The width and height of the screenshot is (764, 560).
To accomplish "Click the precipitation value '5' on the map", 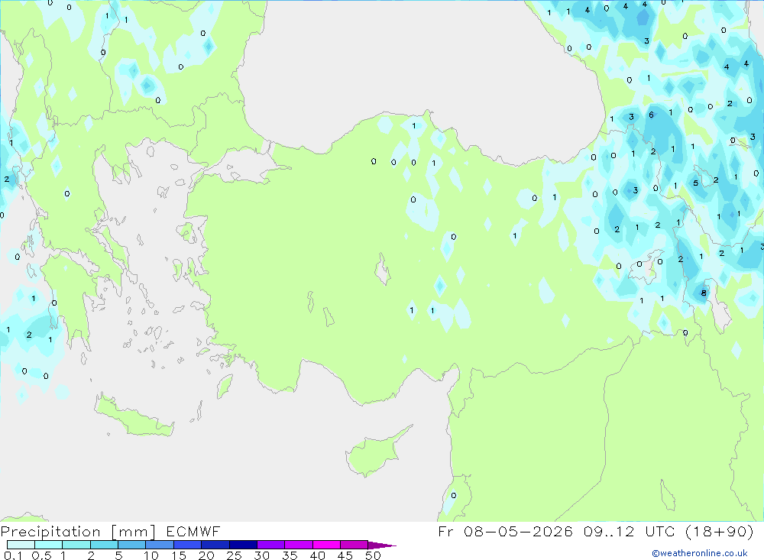I will click(696, 183).
